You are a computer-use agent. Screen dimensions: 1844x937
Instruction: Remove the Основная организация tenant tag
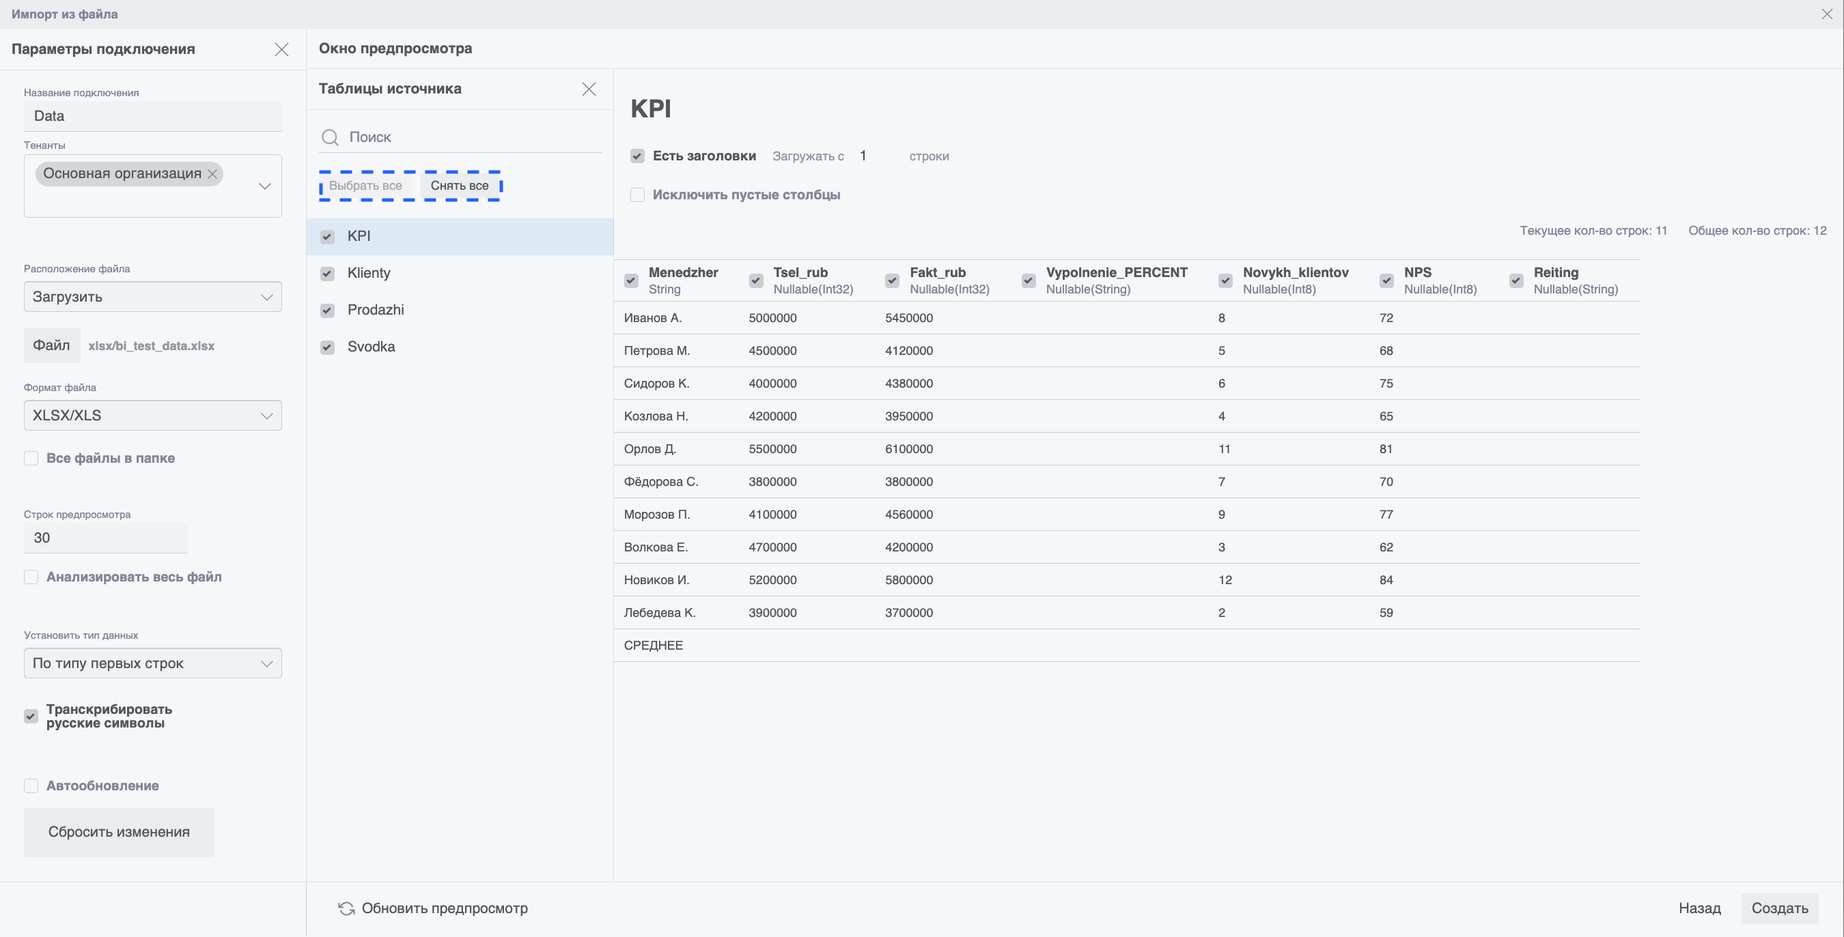click(212, 174)
